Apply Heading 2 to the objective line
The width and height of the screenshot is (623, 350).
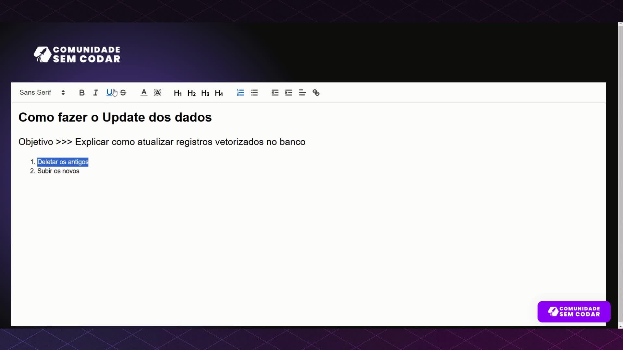[191, 93]
